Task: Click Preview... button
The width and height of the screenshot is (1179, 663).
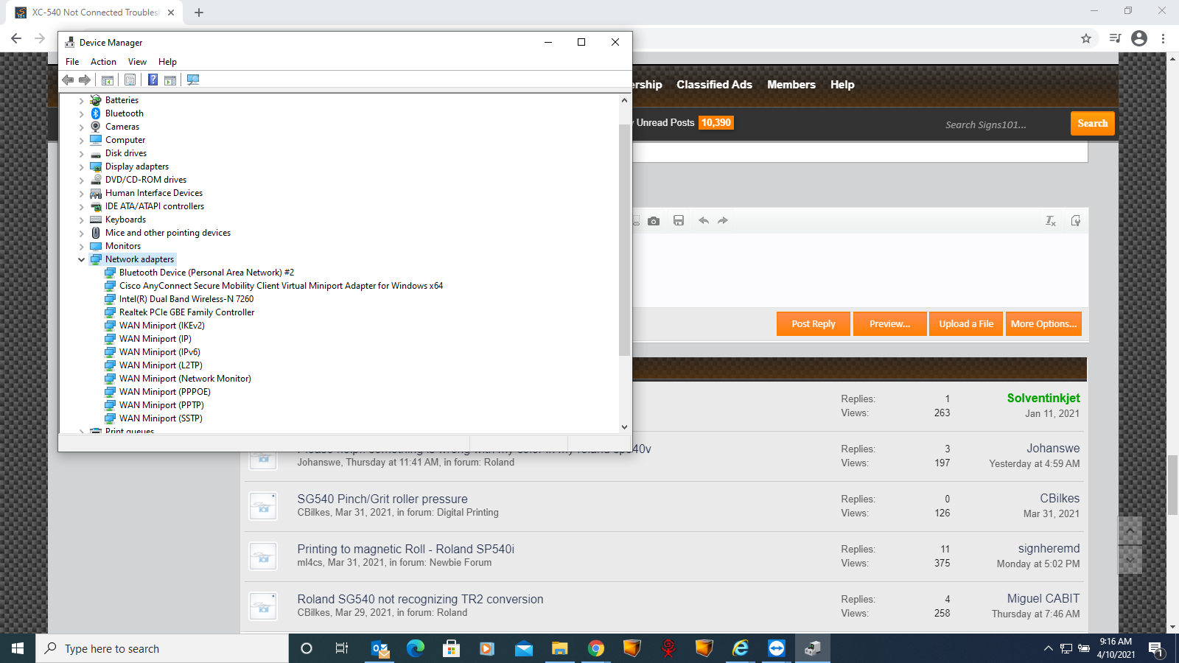Action: click(889, 324)
